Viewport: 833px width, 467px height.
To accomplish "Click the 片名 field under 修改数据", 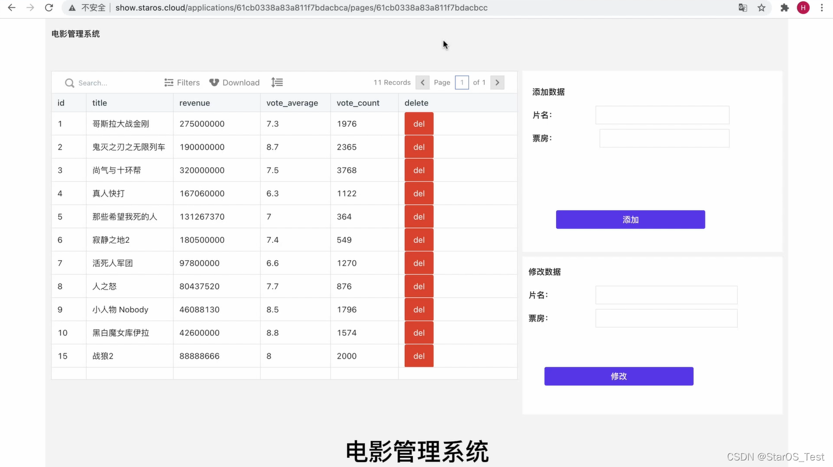I will tap(667, 295).
